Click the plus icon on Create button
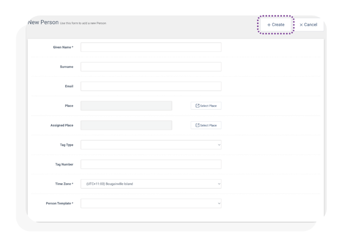Viewport: 342px width, 244px height. click(x=269, y=25)
